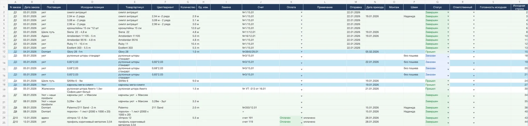Select the '05.02.2026' arrival date cell

[x=375, y=52]
